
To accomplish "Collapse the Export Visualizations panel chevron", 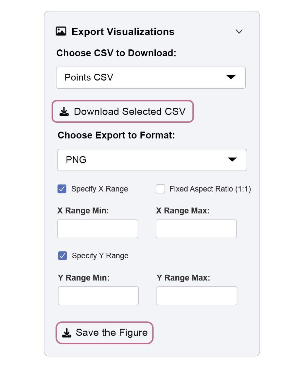I will click(239, 31).
